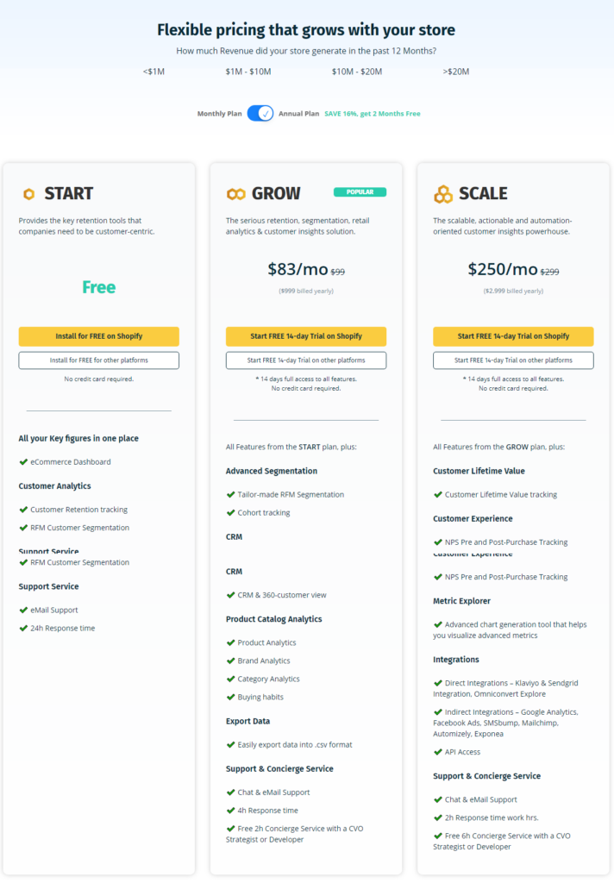The image size is (614, 883).
Task: Click Install for FREE for other platforms
Action: [98, 360]
